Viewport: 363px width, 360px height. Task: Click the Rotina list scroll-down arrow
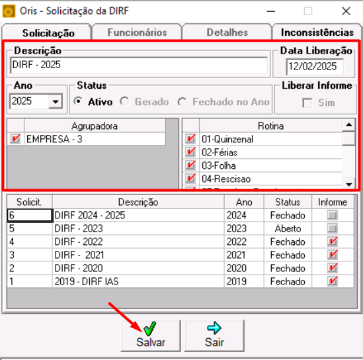(348, 184)
